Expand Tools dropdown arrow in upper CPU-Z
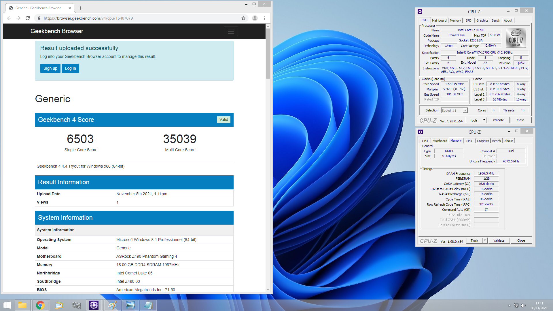 pyautogui.click(x=484, y=120)
